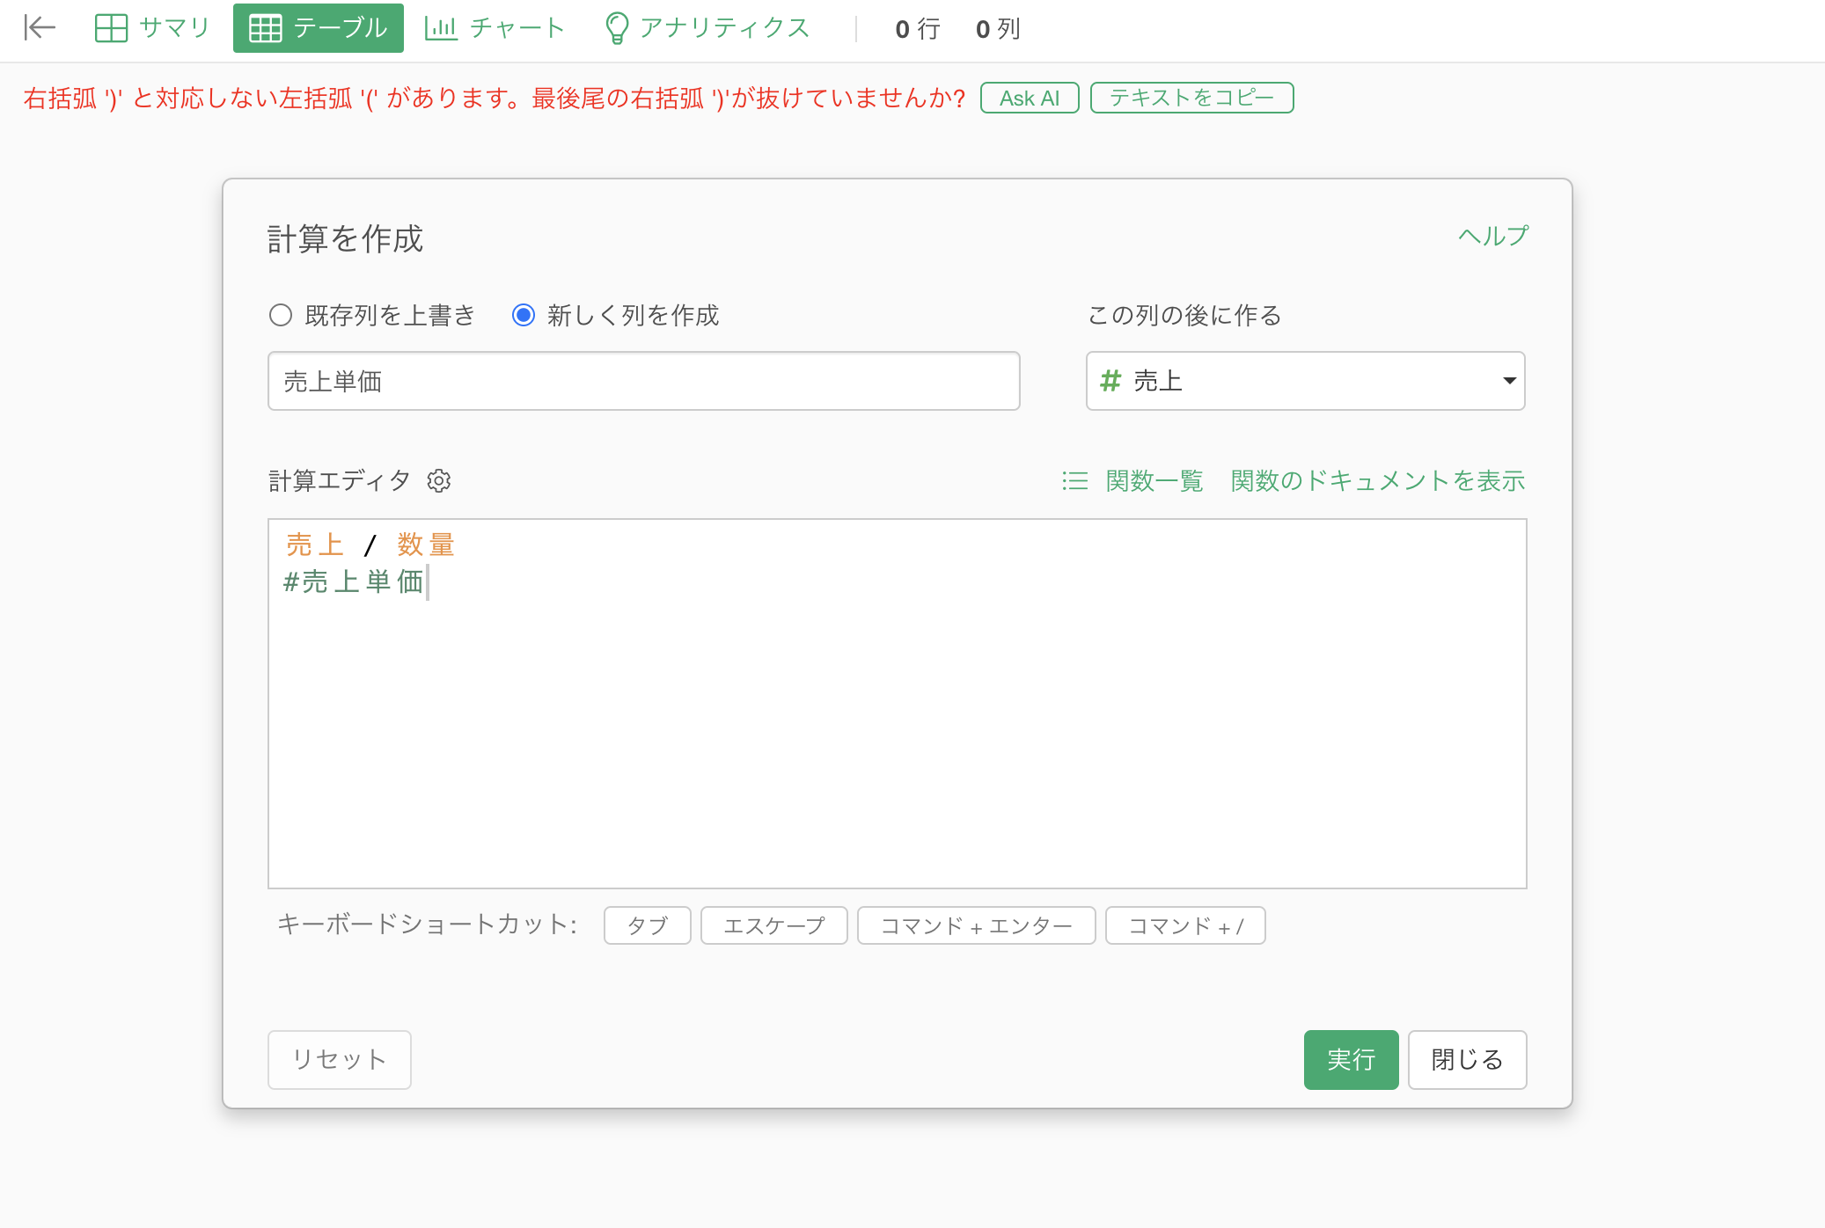Click the green 実行 button
1825x1228 pixels.
[x=1352, y=1059]
